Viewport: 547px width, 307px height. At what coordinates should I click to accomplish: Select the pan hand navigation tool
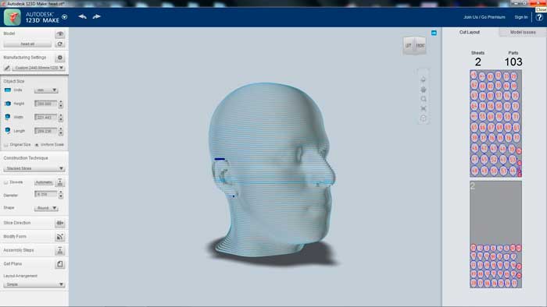[x=424, y=90]
